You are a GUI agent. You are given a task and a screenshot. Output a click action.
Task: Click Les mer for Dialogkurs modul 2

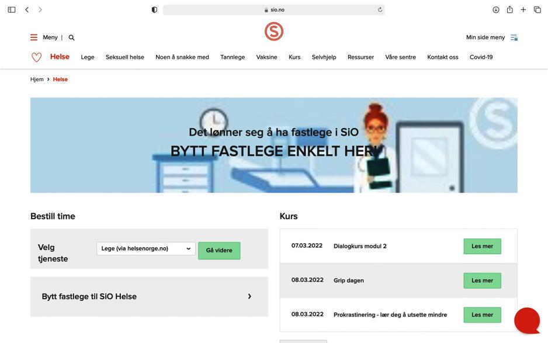(482, 246)
